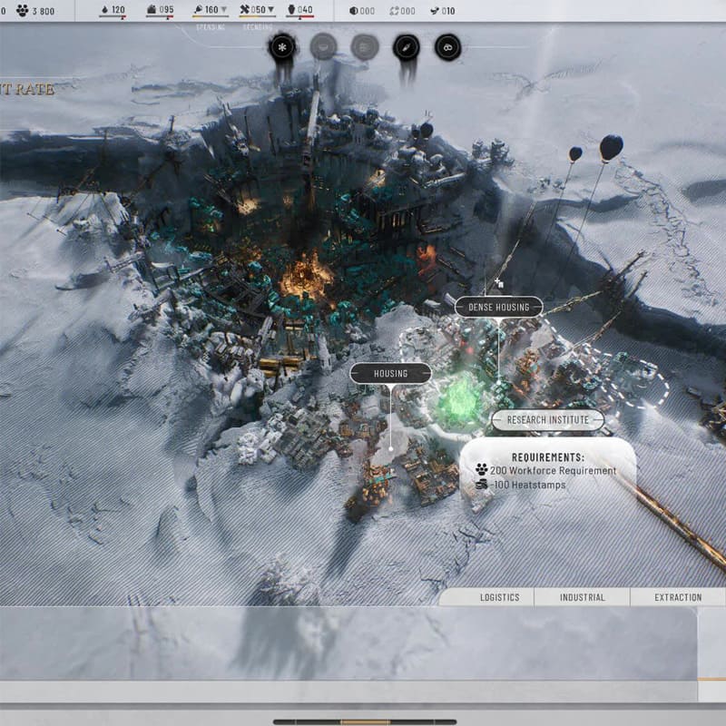
Task: Click the resource counter showing 095
Action: pyautogui.click(x=160, y=11)
